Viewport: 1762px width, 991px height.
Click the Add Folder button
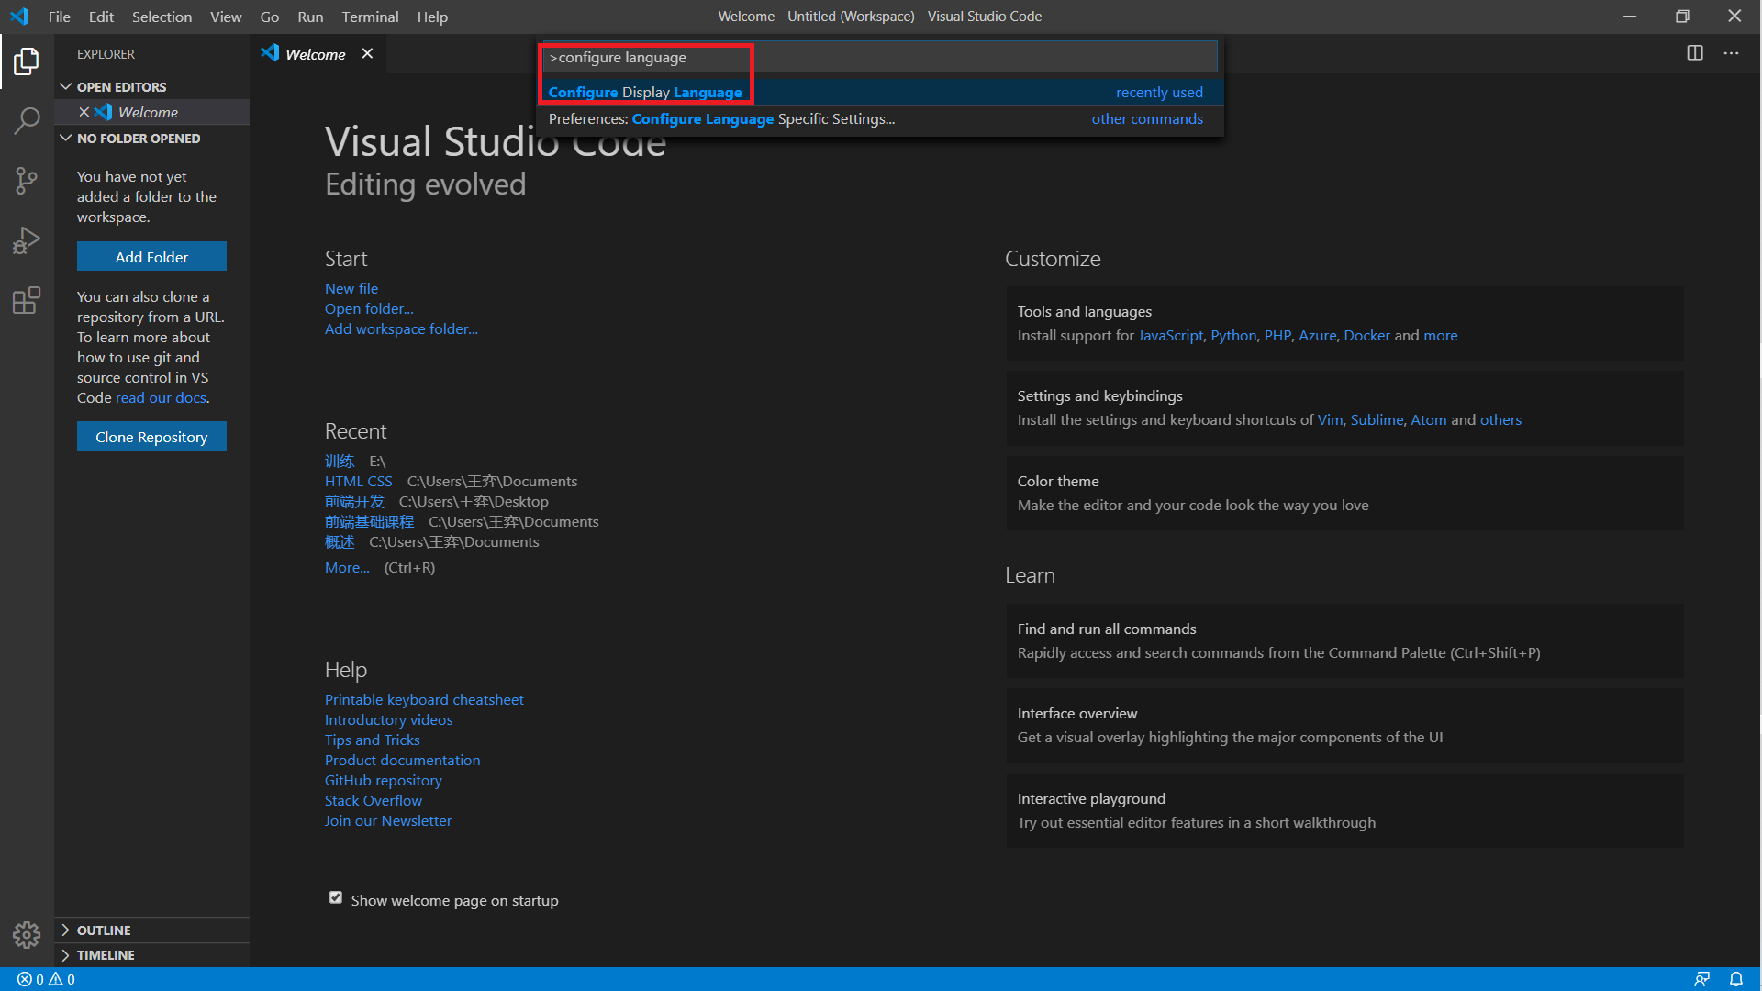coord(151,257)
